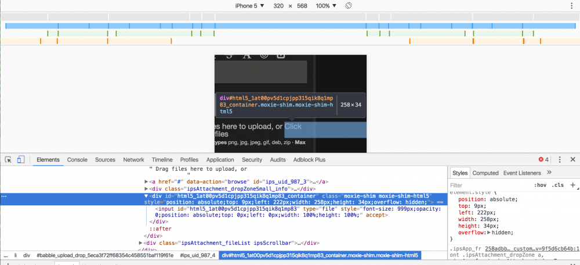Toggle the :hov element state panel
The width and height of the screenshot is (580, 265).
point(539,185)
